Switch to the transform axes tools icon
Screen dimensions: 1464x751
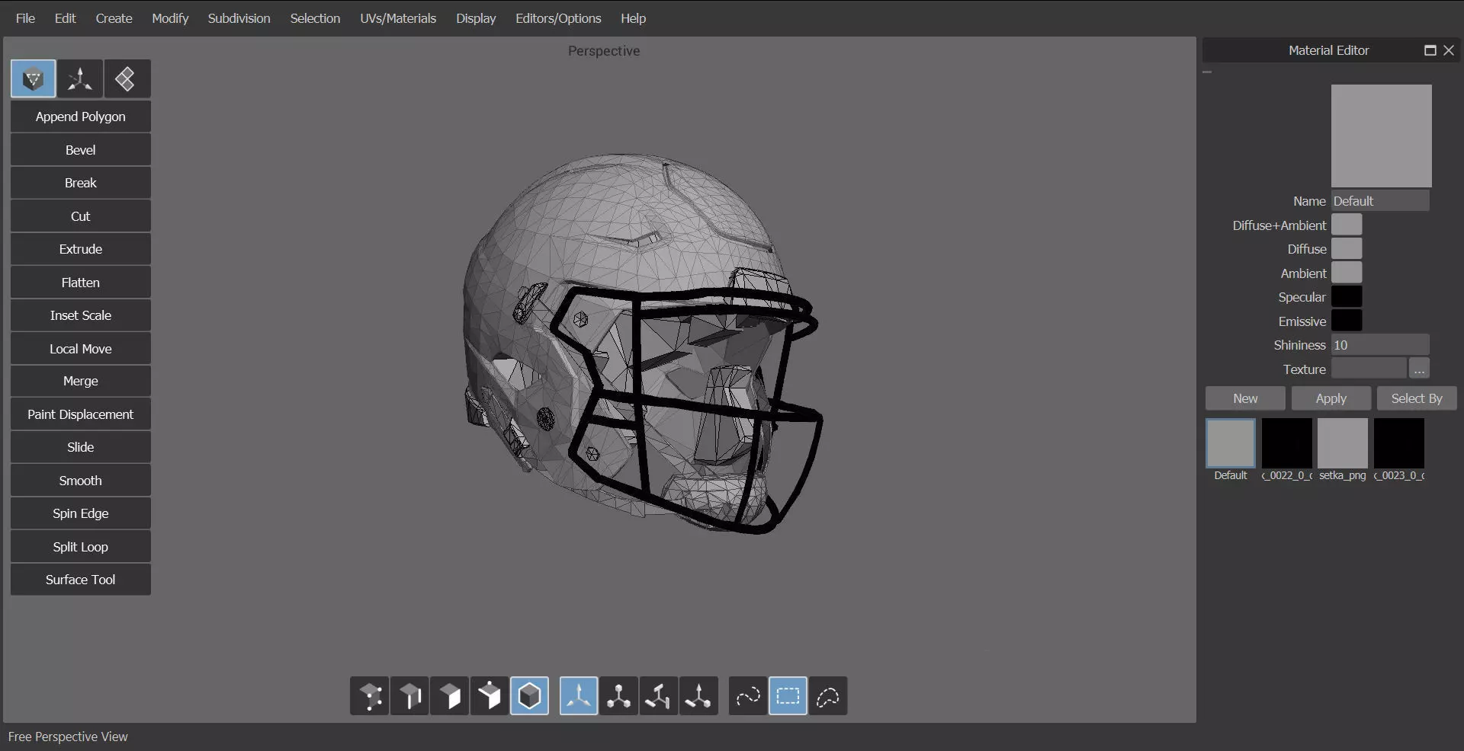80,78
